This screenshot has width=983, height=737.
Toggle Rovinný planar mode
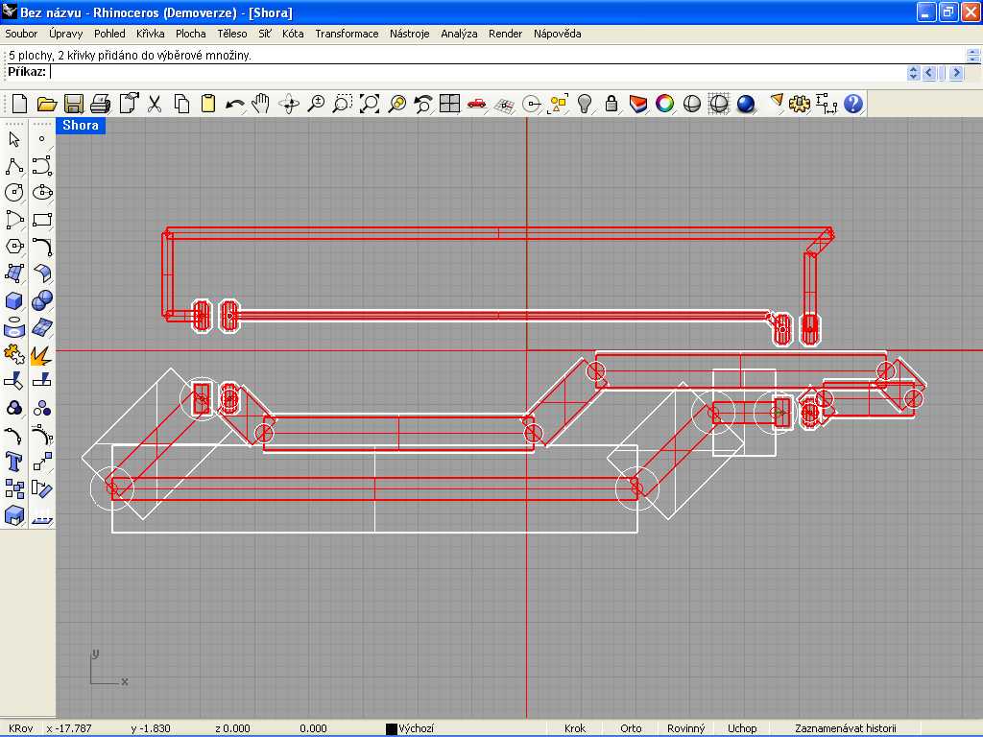(685, 728)
